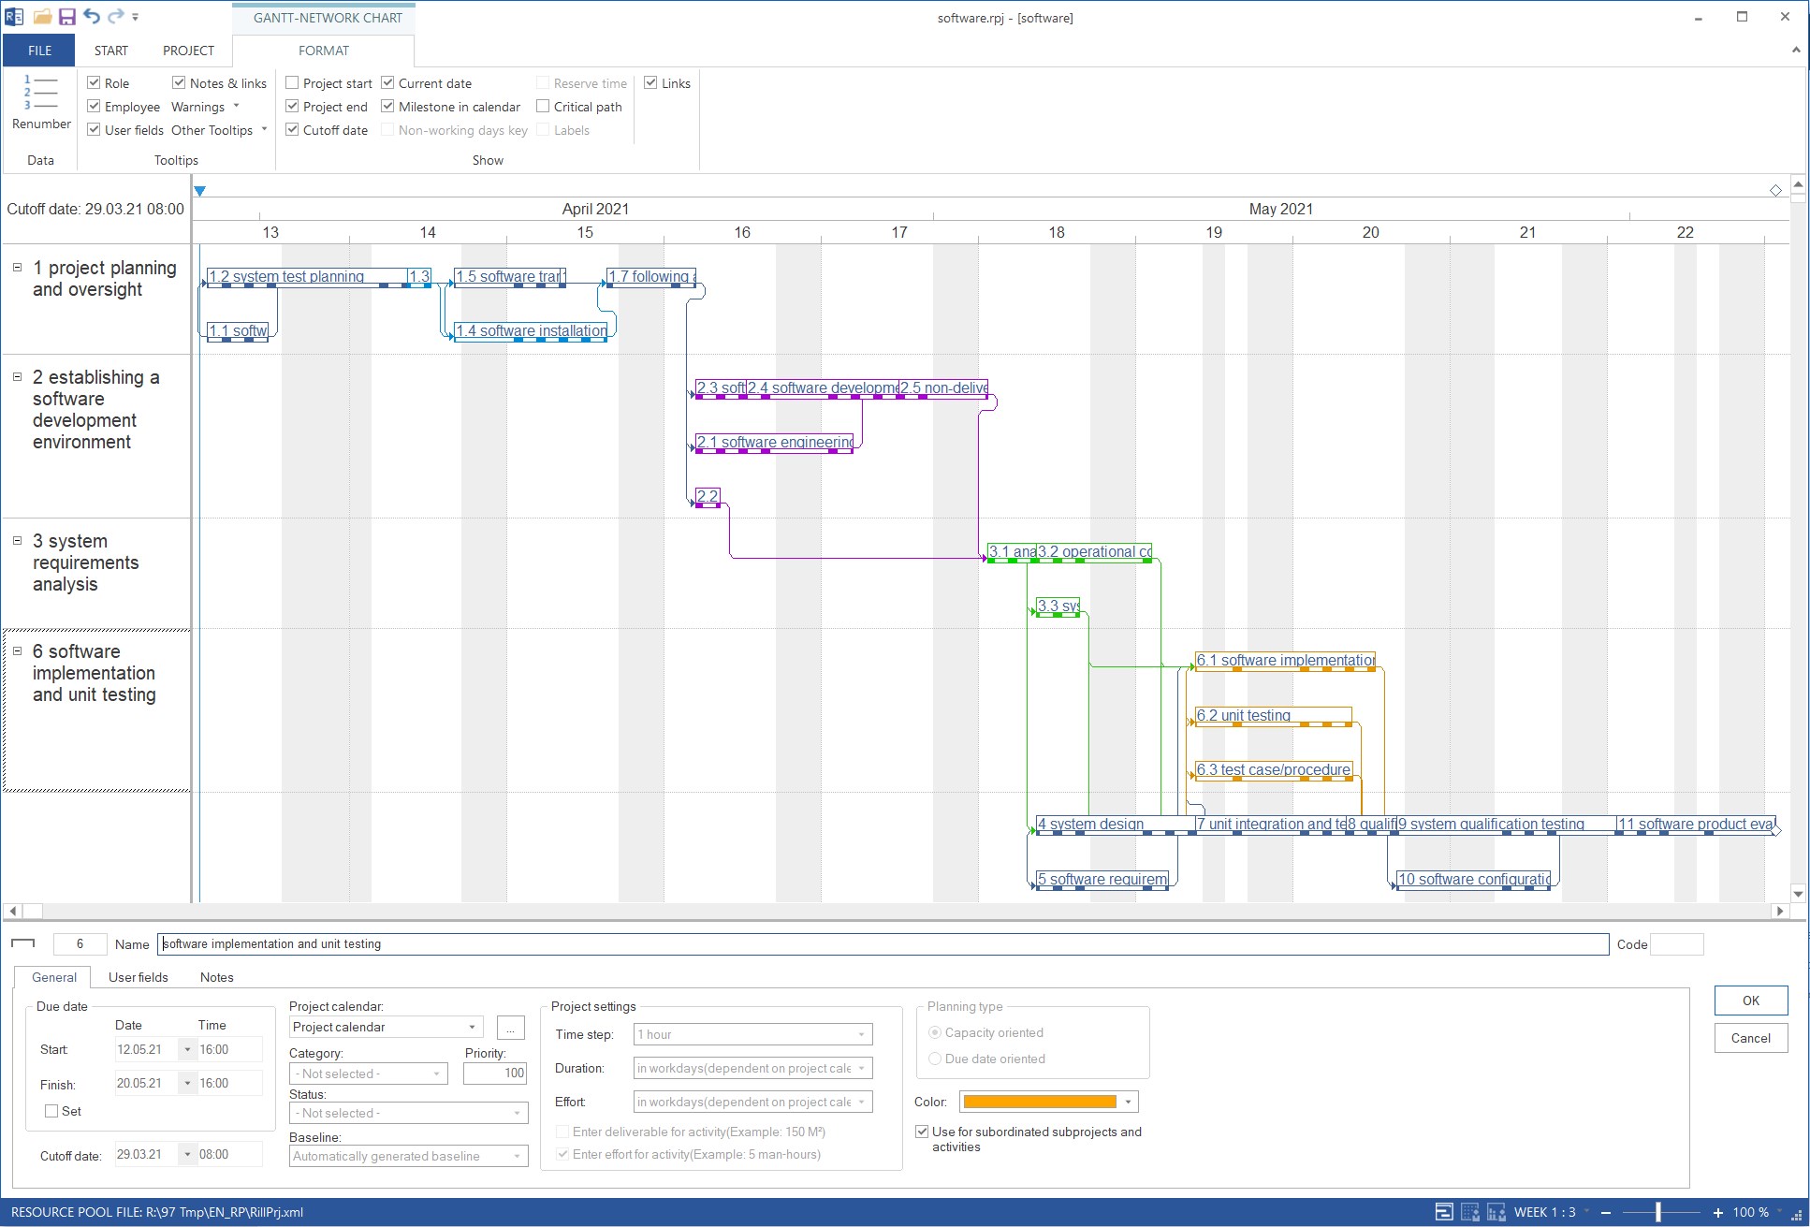Click the purple save disk icon

pos(66,17)
